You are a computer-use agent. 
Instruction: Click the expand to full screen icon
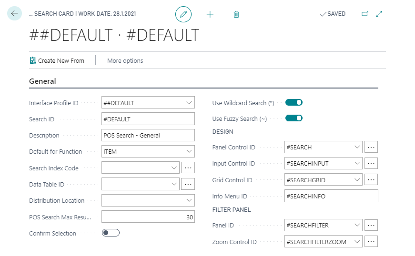point(379,14)
